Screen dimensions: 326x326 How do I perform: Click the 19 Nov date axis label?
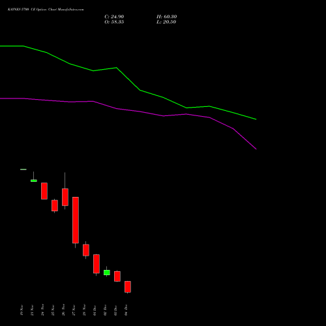[x=22, y=310]
